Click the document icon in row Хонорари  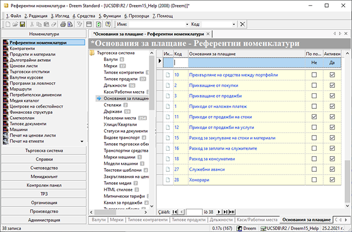(x=168, y=180)
